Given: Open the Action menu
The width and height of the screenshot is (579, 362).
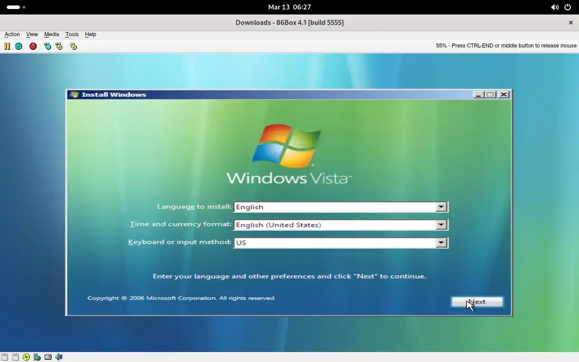Looking at the screenshot, I should click(x=12, y=34).
